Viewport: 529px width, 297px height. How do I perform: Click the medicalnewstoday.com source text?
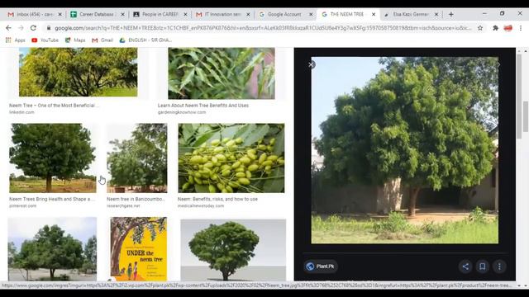click(201, 205)
